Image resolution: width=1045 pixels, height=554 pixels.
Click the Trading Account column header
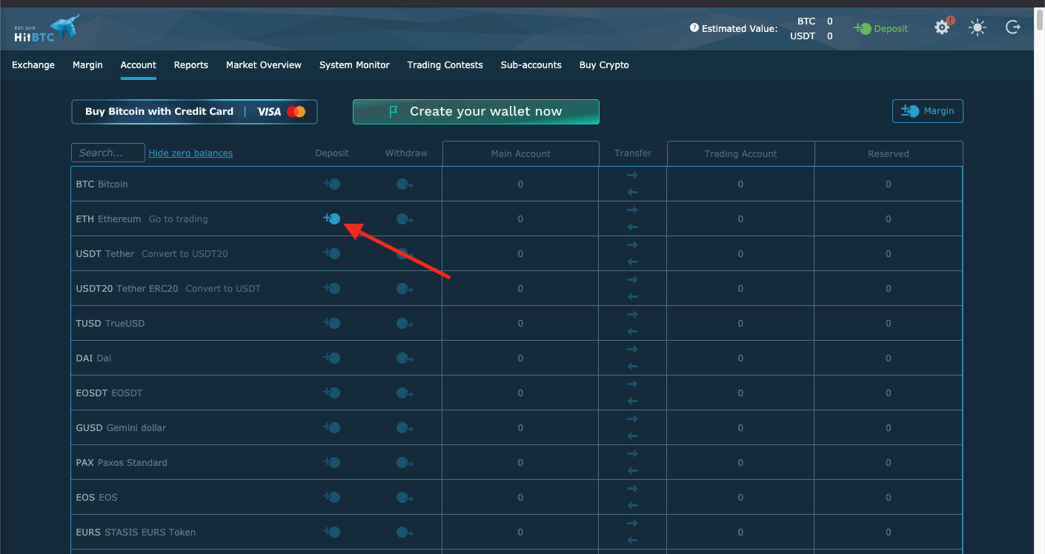(x=741, y=154)
